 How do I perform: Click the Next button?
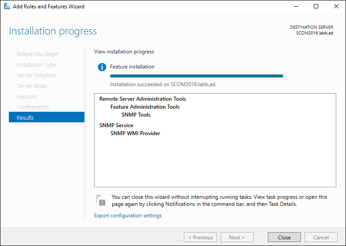tap(237, 237)
